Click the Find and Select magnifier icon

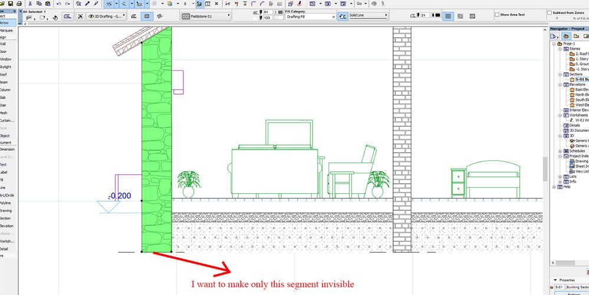click(78, 4)
